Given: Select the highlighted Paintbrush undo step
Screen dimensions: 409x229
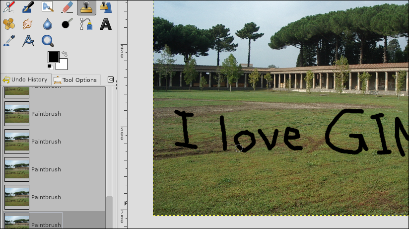Looking at the screenshot, I should (x=54, y=221).
